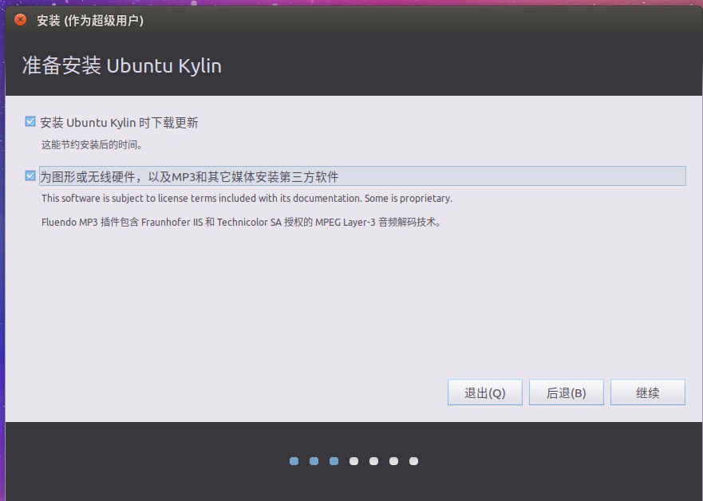Click the 继续 continue button

(x=647, y=393)
